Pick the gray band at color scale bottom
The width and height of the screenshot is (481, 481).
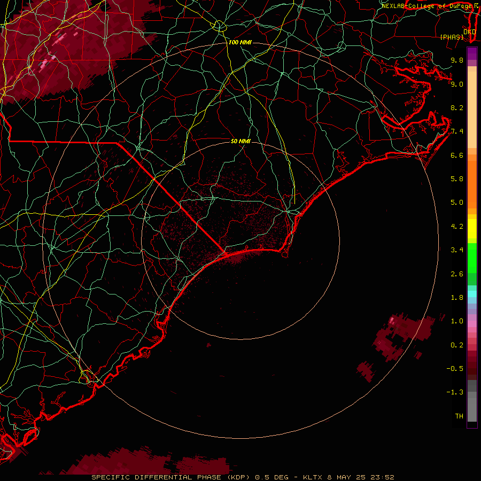coord(472,407)
